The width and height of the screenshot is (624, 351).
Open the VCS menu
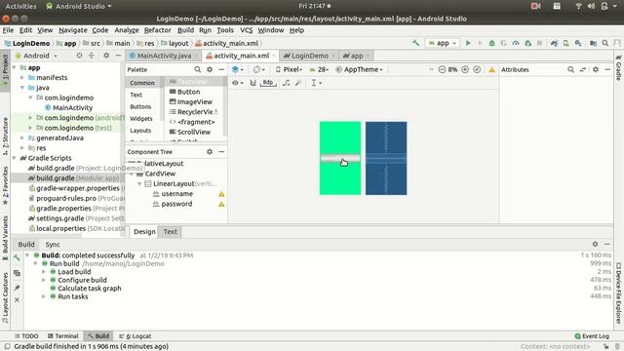[246, 30]
